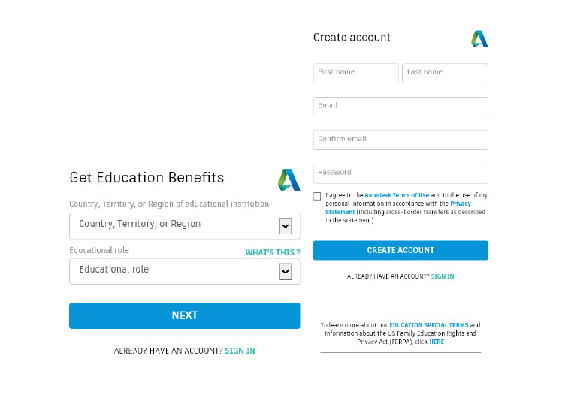Image resolution: width=565 pixels, height=398 pixels.
Task: Click the HERE link about FERPA
Action: point(437,342)
